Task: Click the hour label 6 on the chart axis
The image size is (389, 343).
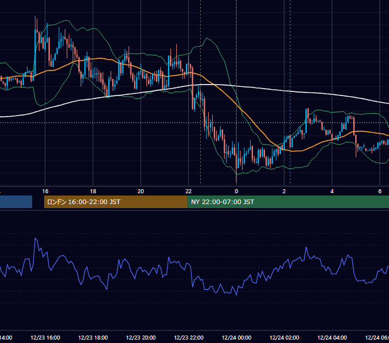Action: 380,192
